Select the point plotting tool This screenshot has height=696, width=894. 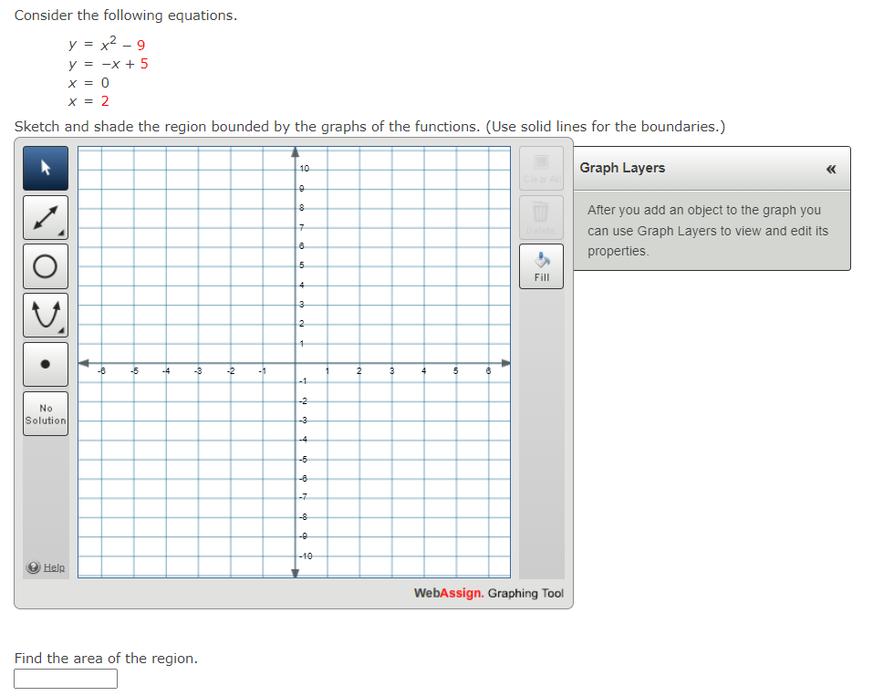(45, 363)
